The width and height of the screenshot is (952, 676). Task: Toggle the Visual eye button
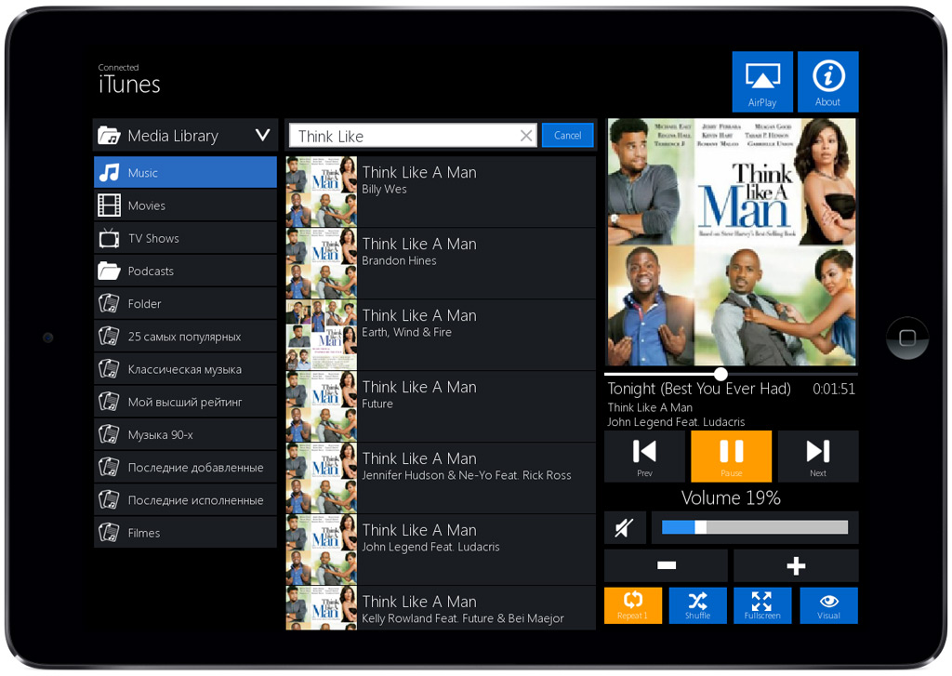point(828,605)
